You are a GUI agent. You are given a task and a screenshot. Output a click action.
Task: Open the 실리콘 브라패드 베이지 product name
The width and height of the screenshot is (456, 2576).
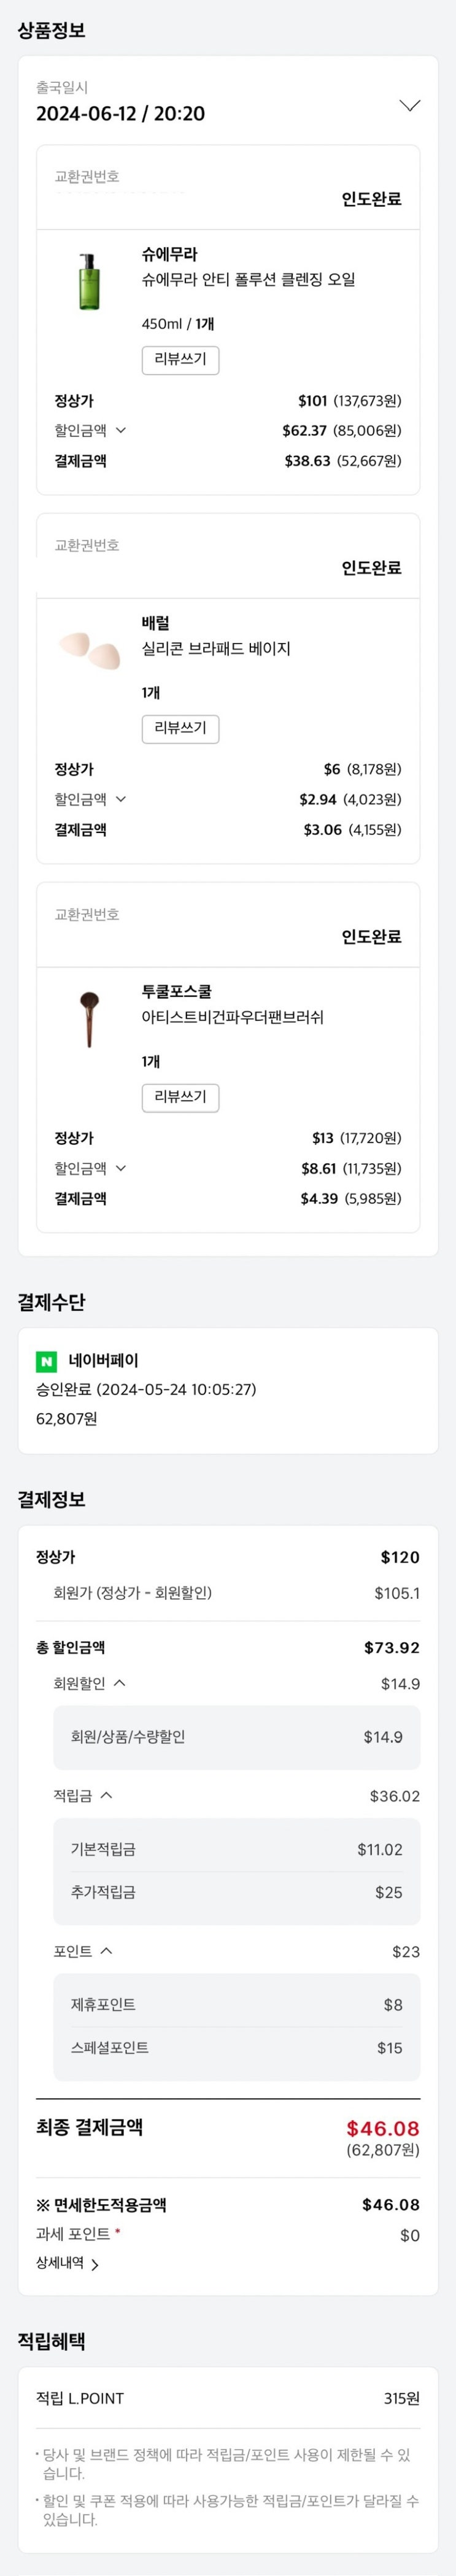pos(216,649)
